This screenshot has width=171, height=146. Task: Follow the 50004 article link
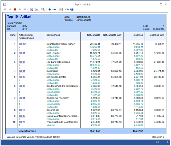tap(22, 98)
